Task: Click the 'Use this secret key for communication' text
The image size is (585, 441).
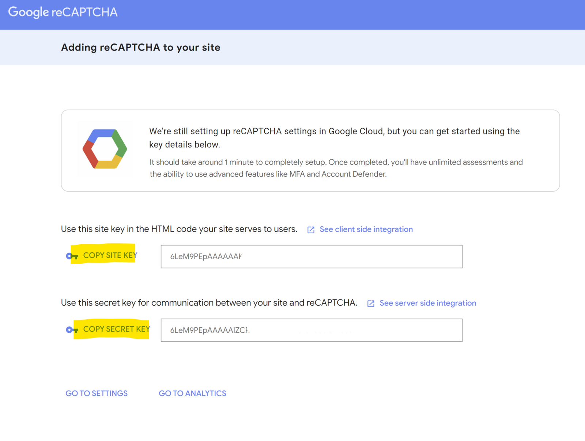Action: [209, 303]
